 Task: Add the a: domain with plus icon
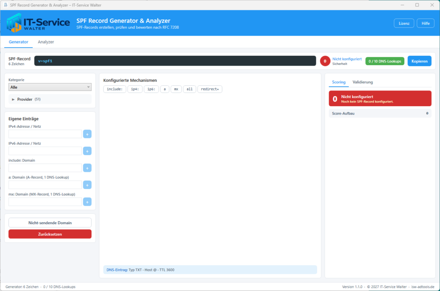[x=87, y=185]
